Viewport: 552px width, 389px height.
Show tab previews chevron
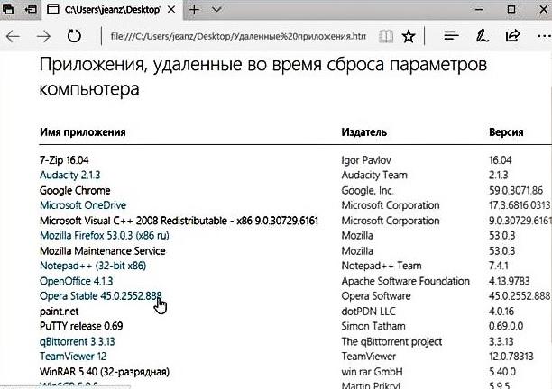coord(216,10)
